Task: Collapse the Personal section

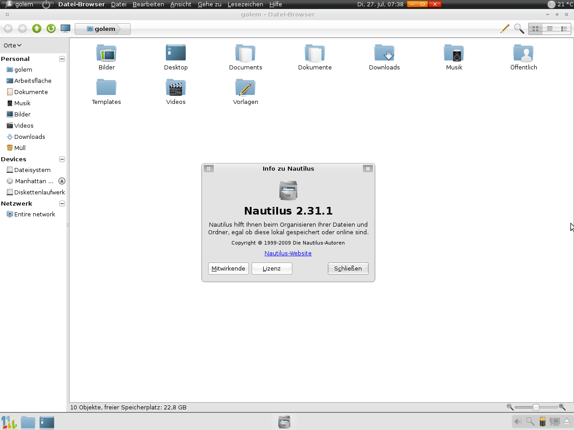Action: click(x=62, y=59)
